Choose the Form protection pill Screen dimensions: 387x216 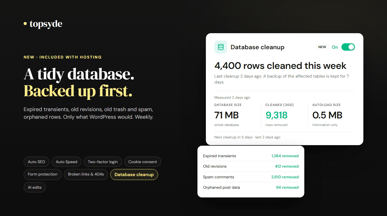(x=42, y=174)
